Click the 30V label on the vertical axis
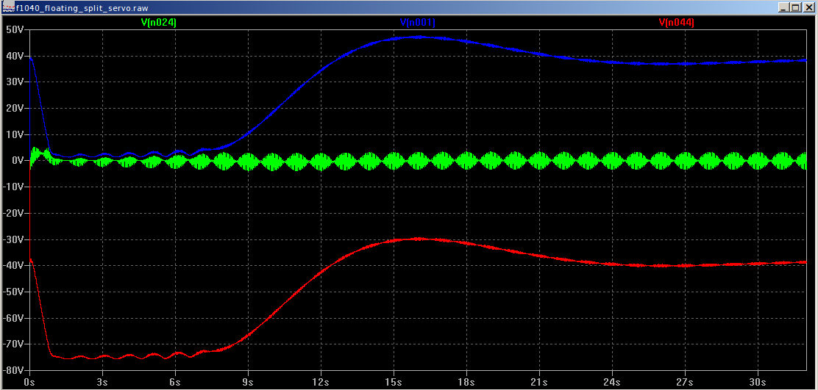The height and width of the screenshot is (390, 818). [x=15, y=82]
